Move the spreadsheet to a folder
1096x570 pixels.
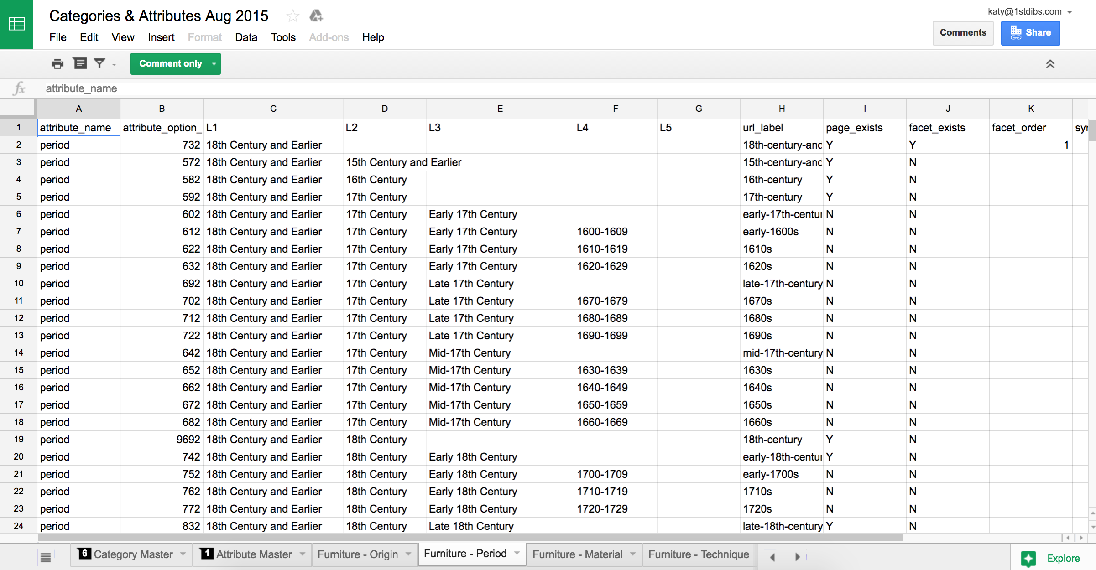click(x=316, y=16)
